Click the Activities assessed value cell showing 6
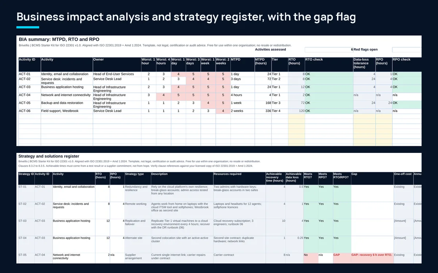 point(329,50)
